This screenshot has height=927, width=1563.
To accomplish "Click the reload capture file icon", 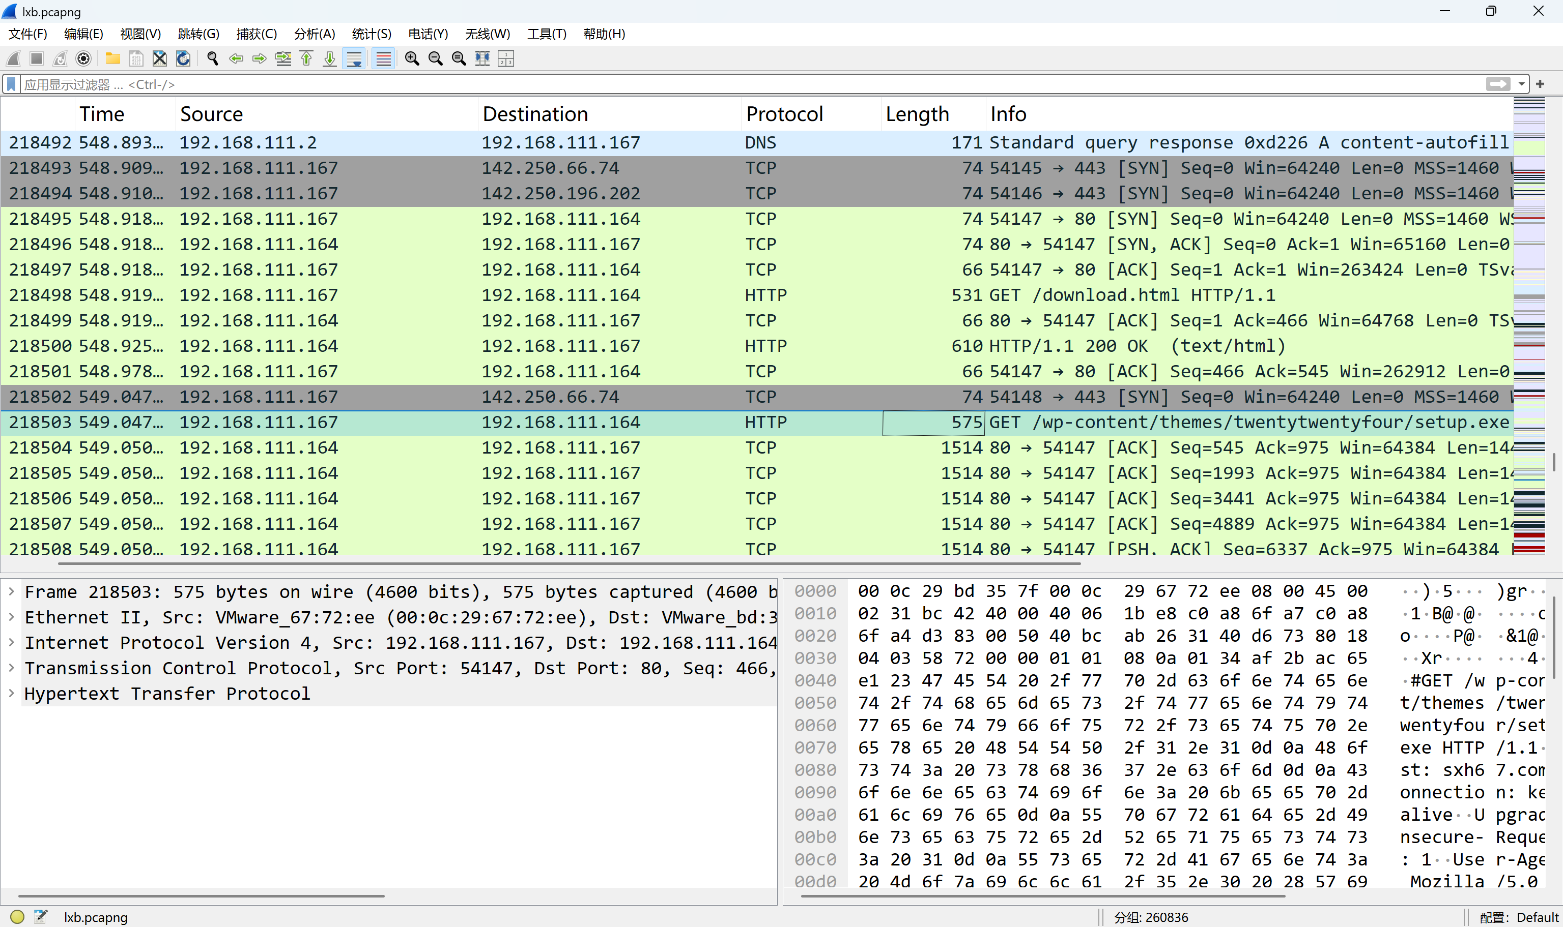I will point(183,58).
